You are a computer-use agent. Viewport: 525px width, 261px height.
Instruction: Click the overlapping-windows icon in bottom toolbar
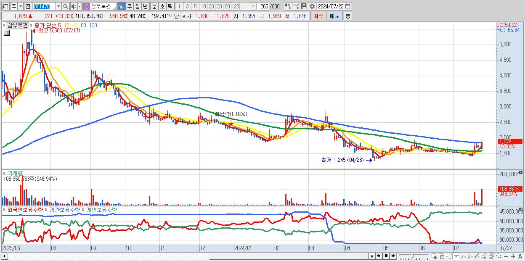pyautogui.click(x=442, y=256)
